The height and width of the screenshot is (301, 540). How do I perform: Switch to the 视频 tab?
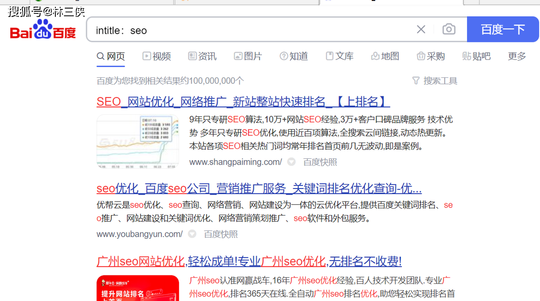[x=157, y=56]
